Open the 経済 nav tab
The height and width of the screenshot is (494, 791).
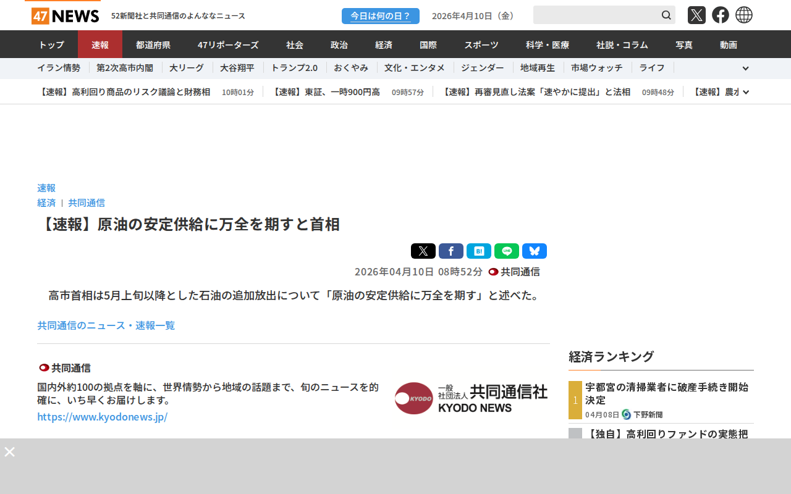click(384, 44)
